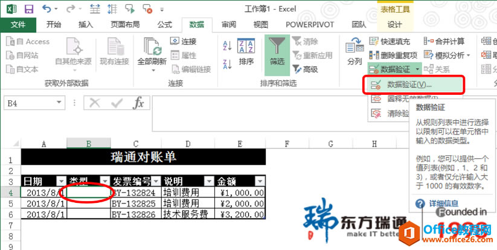Select cell ¥2,000.00
Image resolution: width=497 pixels, height=250 pixels.
tap(240, 203)
